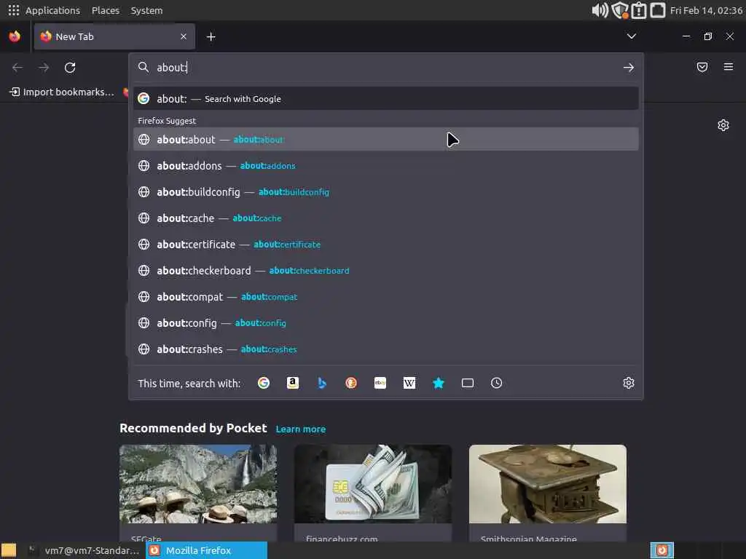746x559 pixels.
Task: Select the about:checkerboard suggestion
Action: (x=386, y=271)
